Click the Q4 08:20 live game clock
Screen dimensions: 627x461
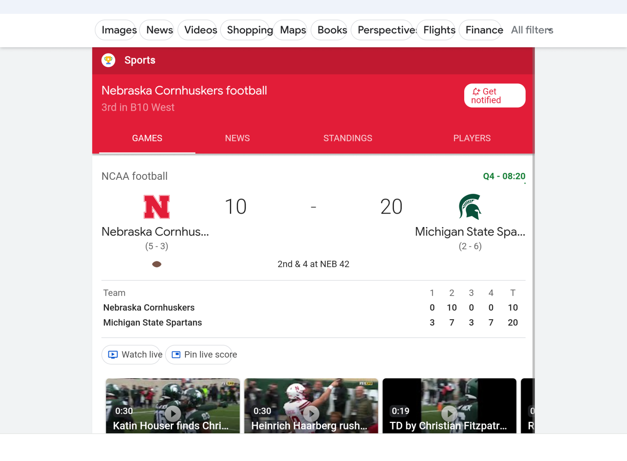click(x=504, y=176)
